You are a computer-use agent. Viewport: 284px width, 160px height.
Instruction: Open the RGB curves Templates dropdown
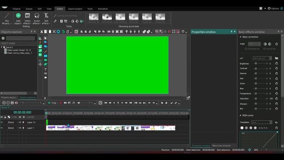click(261, 122)
